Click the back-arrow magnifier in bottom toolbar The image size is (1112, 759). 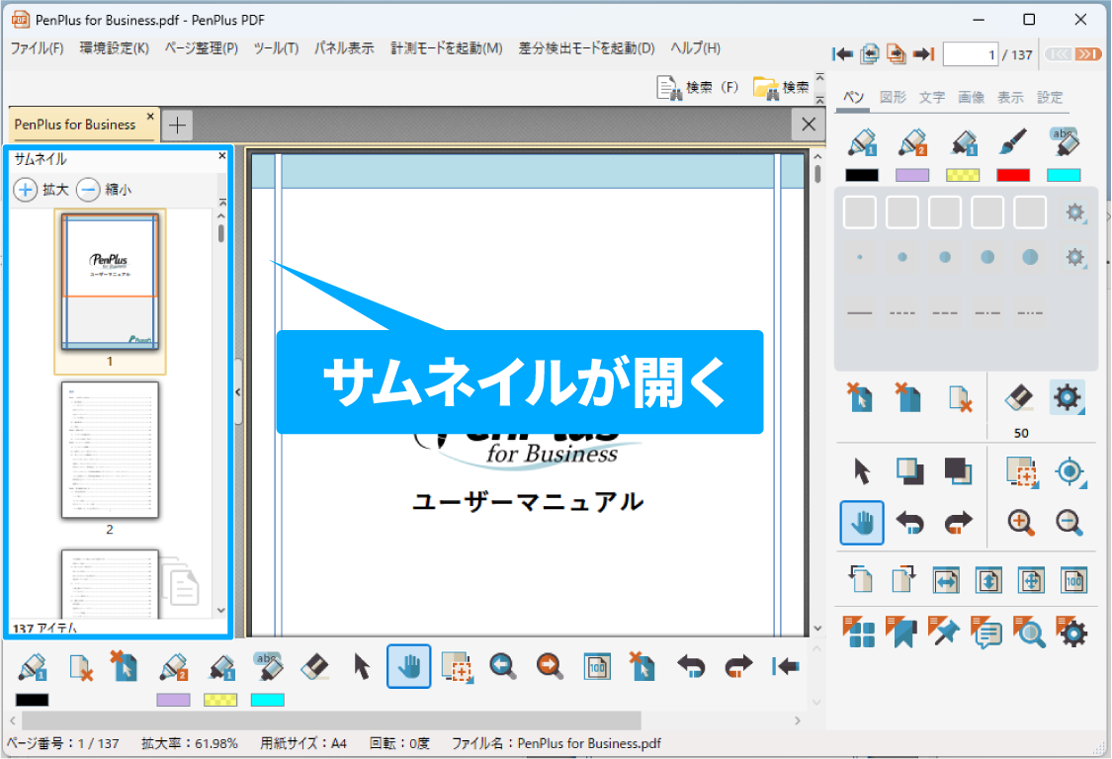pyautogui.click(x=502, y=667)
